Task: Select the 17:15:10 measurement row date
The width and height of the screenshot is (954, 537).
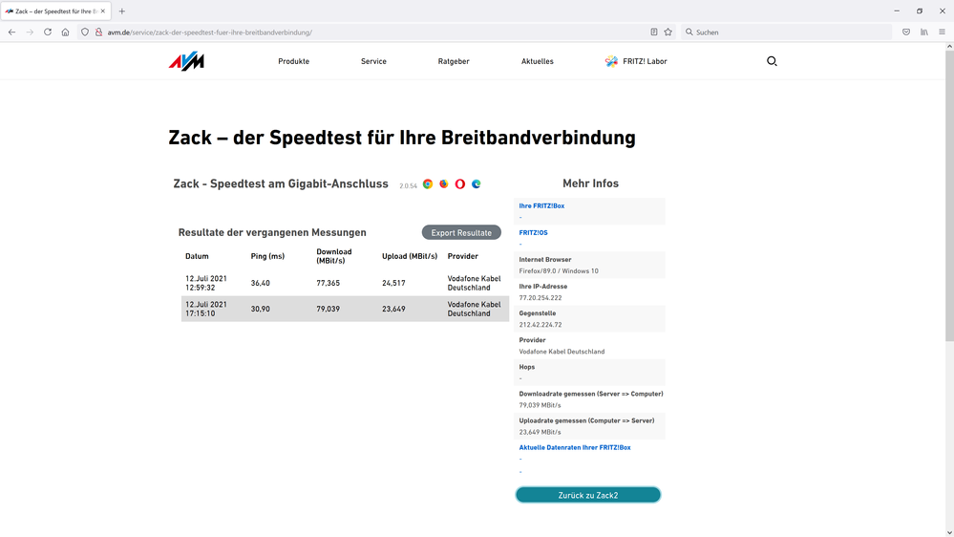Action: click(206, 309)
